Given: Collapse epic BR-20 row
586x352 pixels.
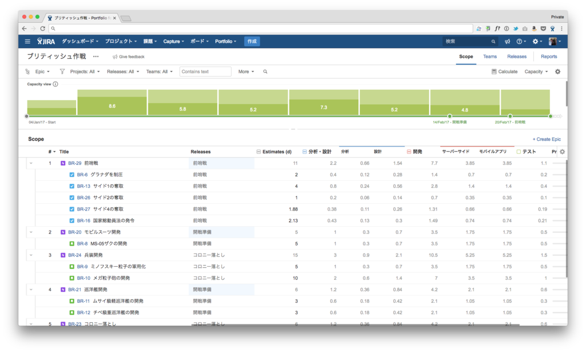Looking at the screenshot, I should pos(31,232).
